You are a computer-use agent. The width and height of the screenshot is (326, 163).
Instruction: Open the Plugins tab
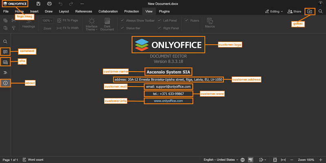tap(164, 11)
